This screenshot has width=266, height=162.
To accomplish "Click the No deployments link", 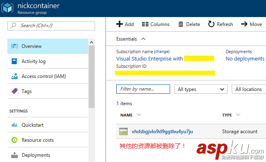I will [x=245, y=58].
